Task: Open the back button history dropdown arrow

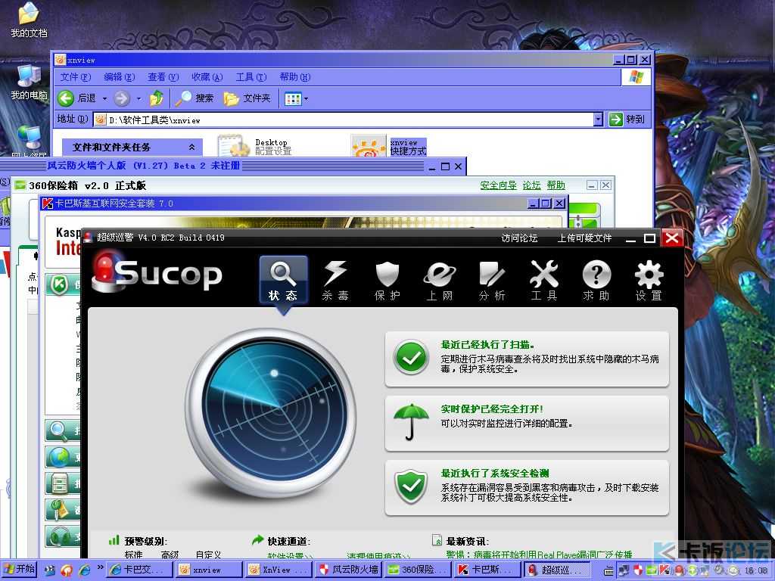Action: (x=104, y=99)
